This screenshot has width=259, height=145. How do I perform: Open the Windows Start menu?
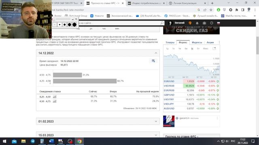(4, 141)
